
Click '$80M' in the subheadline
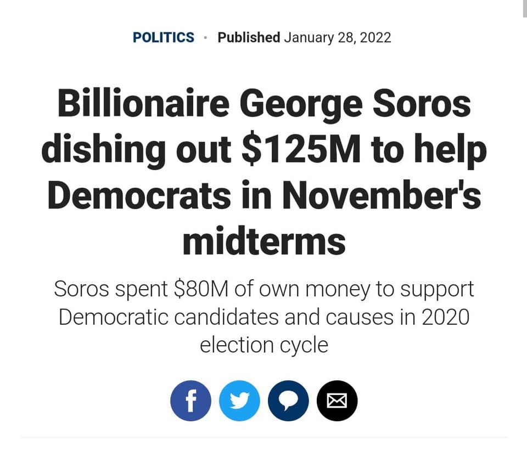click(200, 289)
